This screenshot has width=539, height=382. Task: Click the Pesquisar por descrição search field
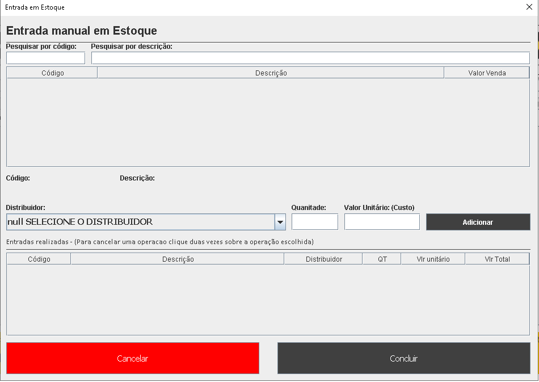coord(310,58)
